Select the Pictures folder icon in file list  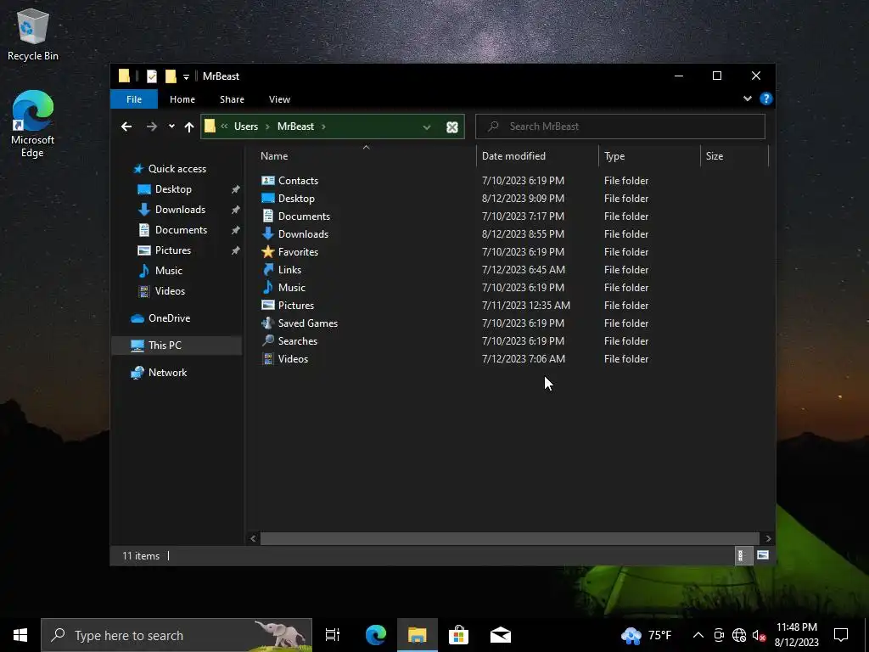tap(268, 305)
